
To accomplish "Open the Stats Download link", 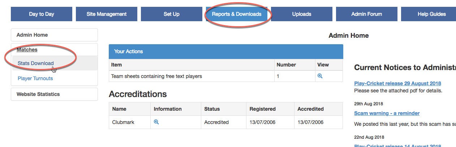I will pos(36,63).
